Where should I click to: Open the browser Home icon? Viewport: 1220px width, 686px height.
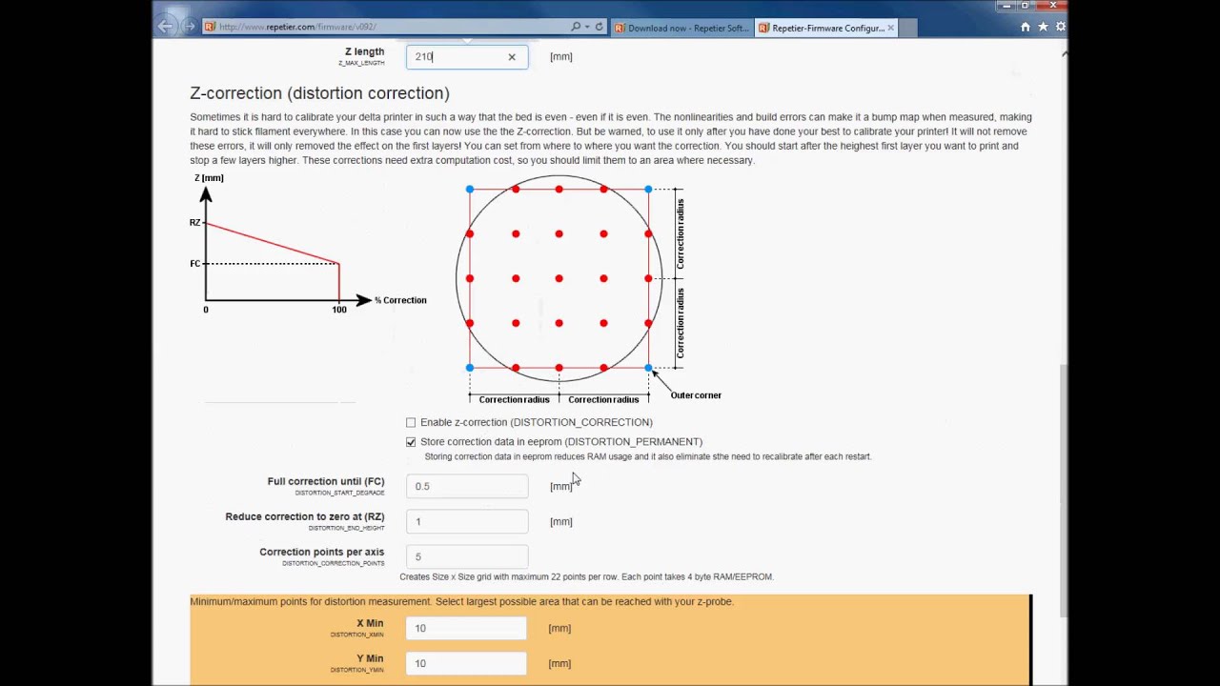[1026, 27]
